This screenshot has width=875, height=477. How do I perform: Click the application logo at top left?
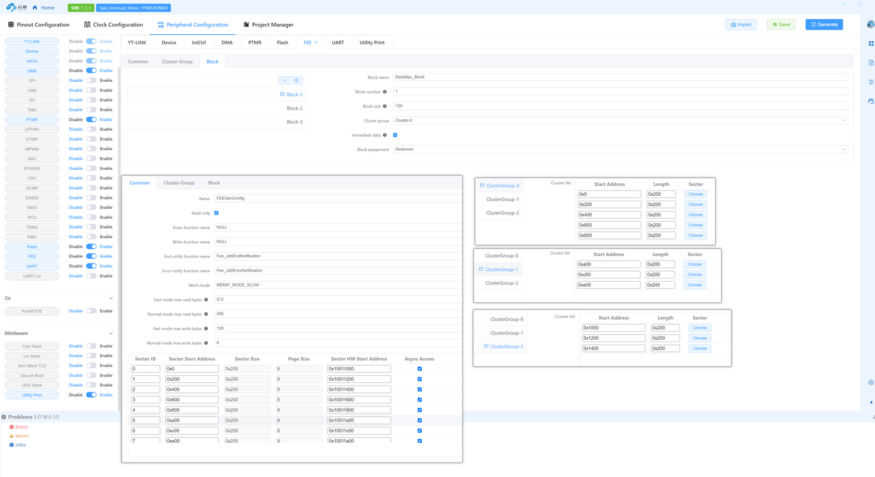coord(16,8)
